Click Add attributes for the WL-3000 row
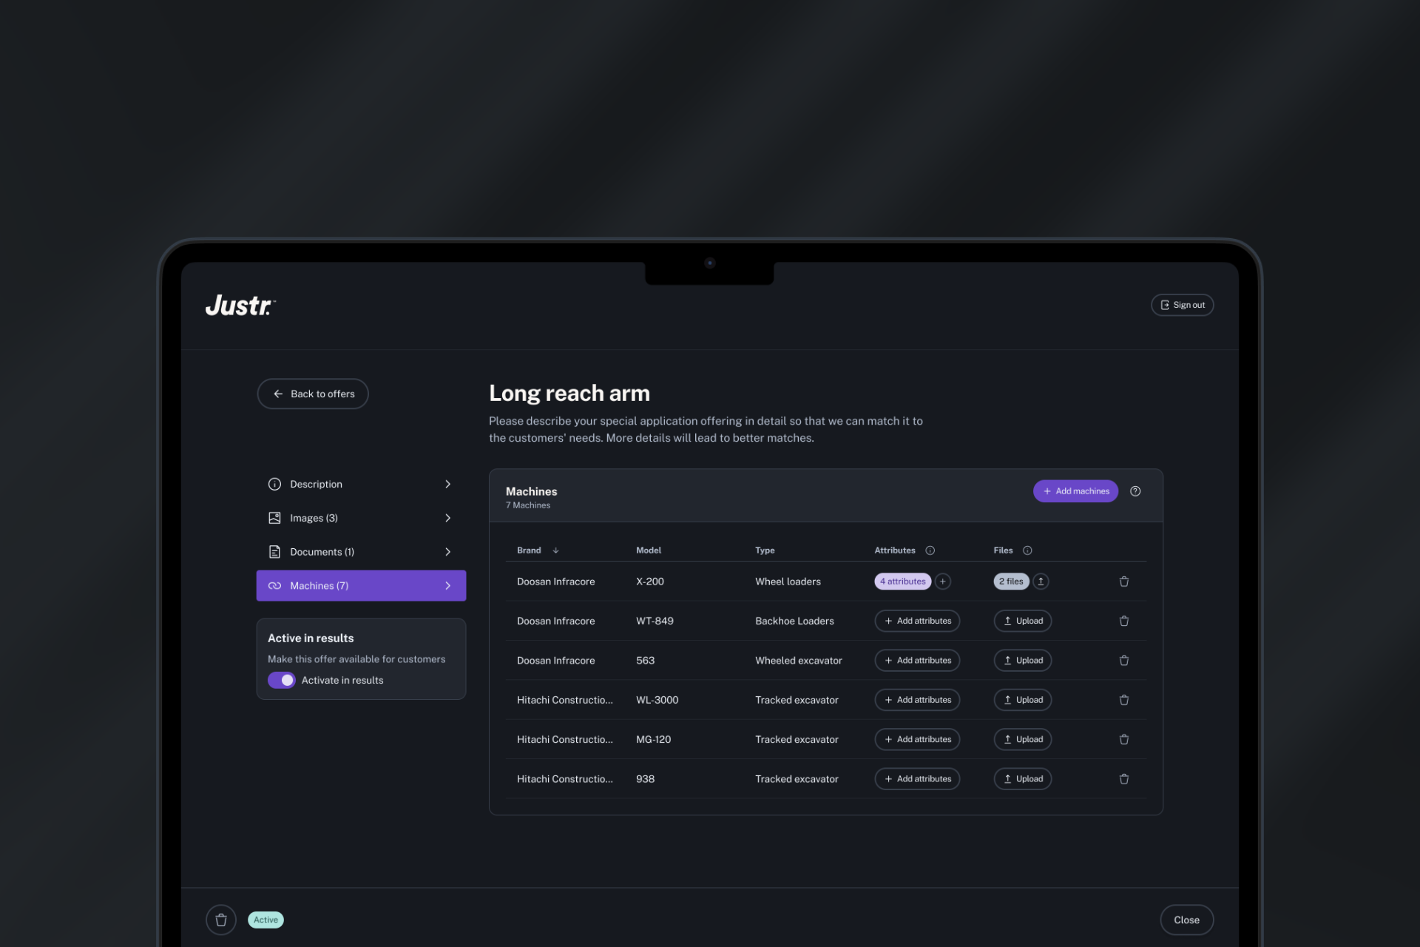 click(917, 700)
